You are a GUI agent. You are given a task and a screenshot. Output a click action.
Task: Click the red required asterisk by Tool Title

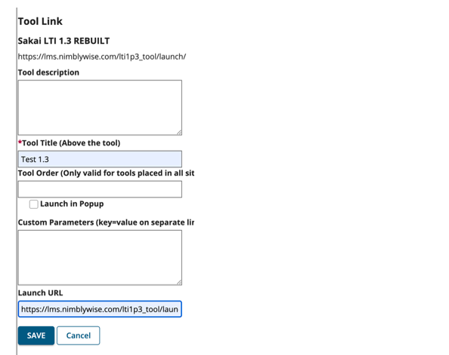tap(20, 142)
